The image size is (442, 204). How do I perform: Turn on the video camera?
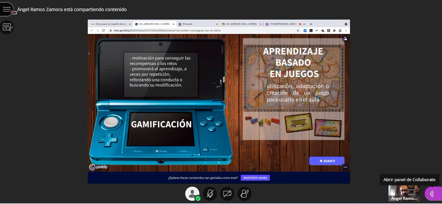tap(227, 194)
